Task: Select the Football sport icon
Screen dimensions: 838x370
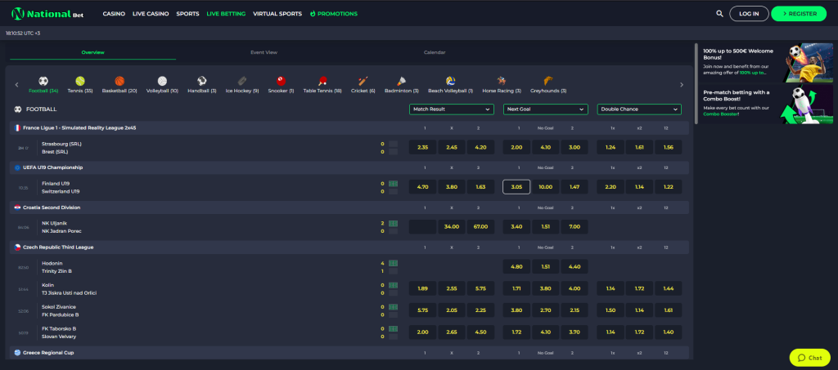Action: [43, 81]
